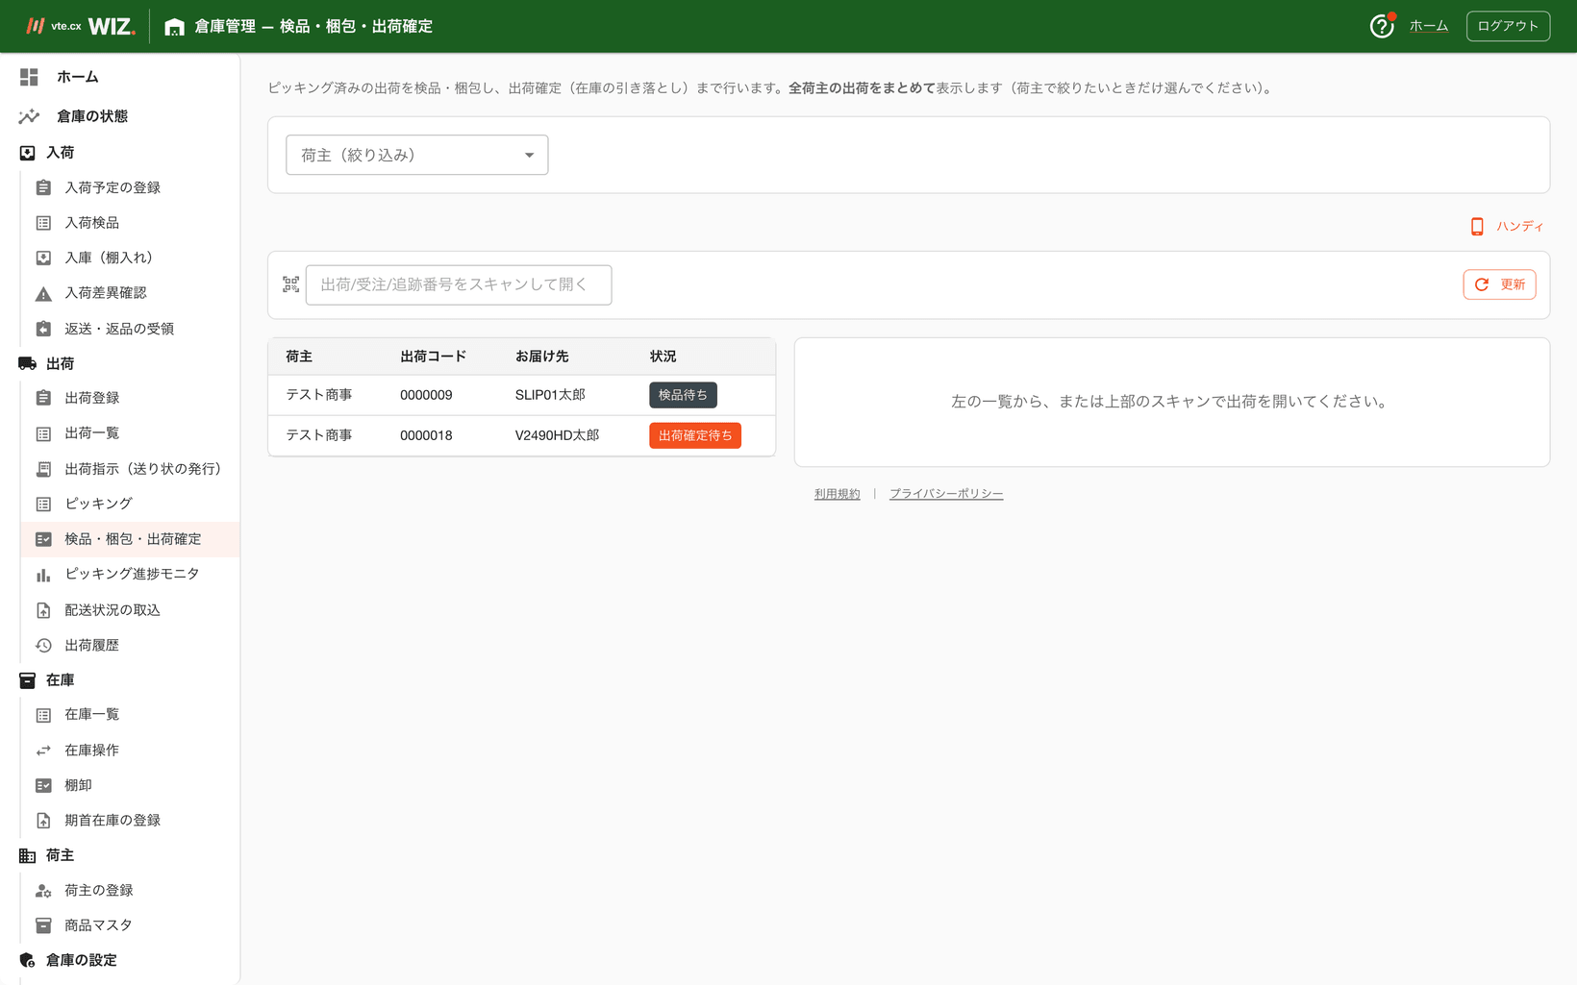This screenshot has width=1577, height=985.
Task: Select 検品・梱包・出荷確定 menu item
Action: [129, 539]
